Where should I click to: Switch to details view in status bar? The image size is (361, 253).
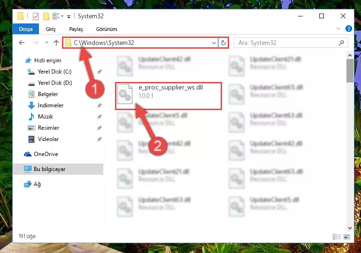pyautogui.click(x=337, y=237)
